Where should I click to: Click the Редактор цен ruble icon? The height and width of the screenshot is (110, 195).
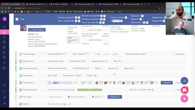pos(21,75)
